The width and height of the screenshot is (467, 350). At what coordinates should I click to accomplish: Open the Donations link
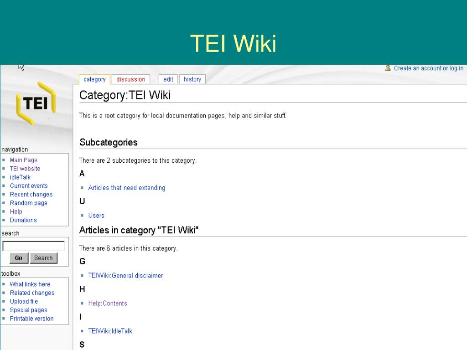(24, 220)
